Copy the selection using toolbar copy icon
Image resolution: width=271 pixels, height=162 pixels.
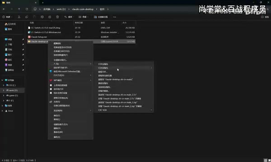pyautogui.click(x=27, y=17)
